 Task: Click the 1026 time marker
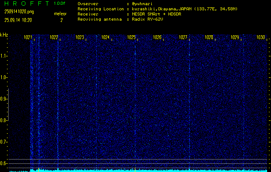click(157, 37)
